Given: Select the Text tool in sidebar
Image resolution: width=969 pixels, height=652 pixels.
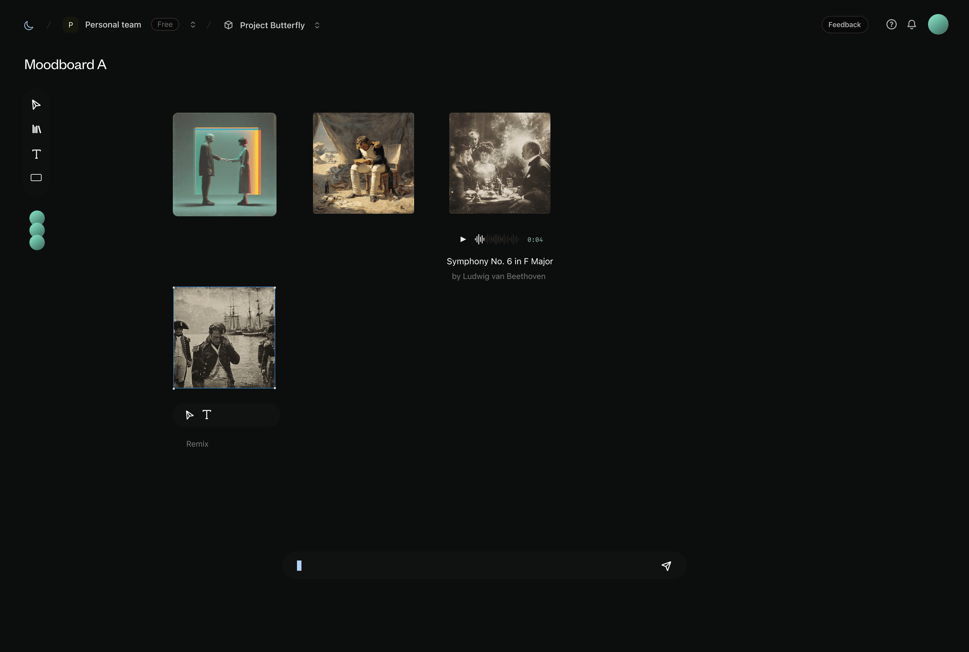Looking at the screenshot, I should point(36,154).
